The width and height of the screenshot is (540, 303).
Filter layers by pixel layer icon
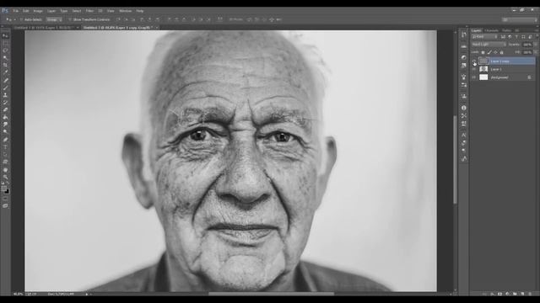(x=503, y=37)
